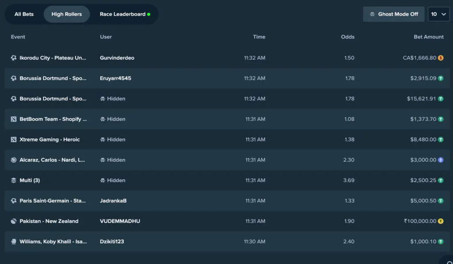Screen dimensions: 453x264
Task: Click the Ethereum icon next to $3,000.00
Action: pyautogui.click(x=441, y=160)
